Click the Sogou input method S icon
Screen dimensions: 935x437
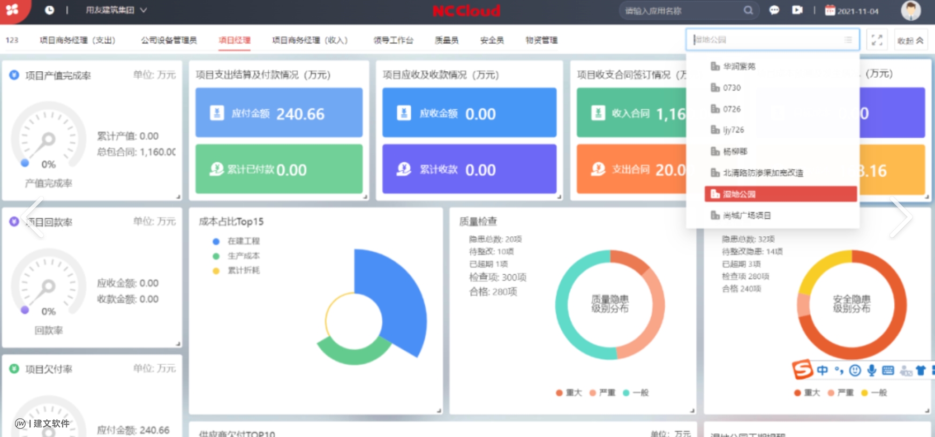click(802, 370)
